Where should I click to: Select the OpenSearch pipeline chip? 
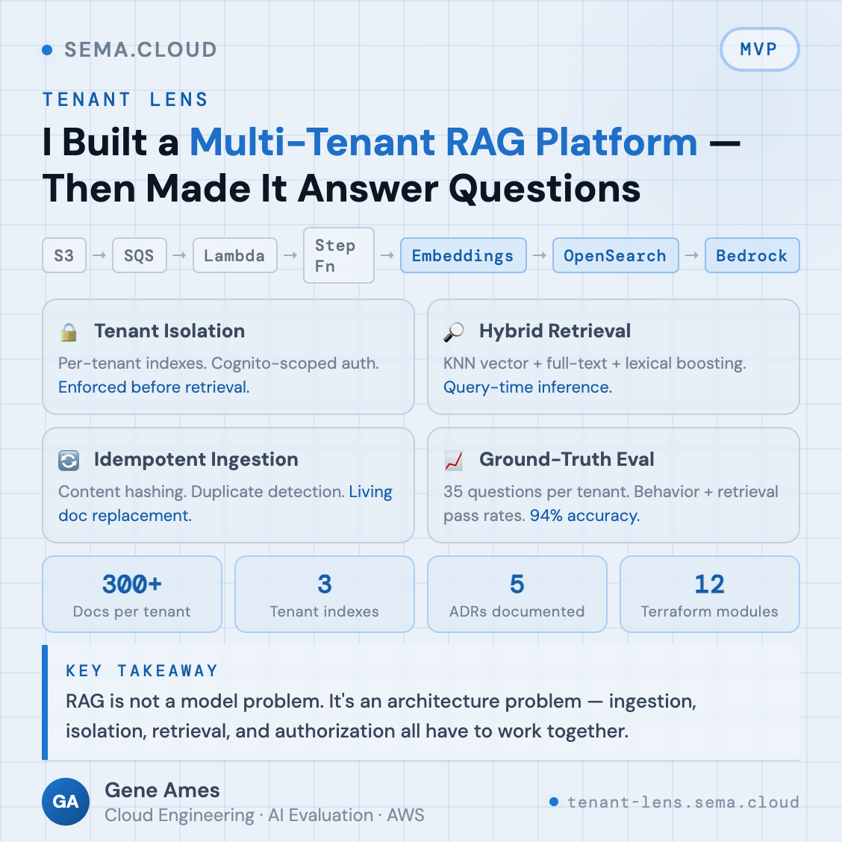[x=615, y=255]
